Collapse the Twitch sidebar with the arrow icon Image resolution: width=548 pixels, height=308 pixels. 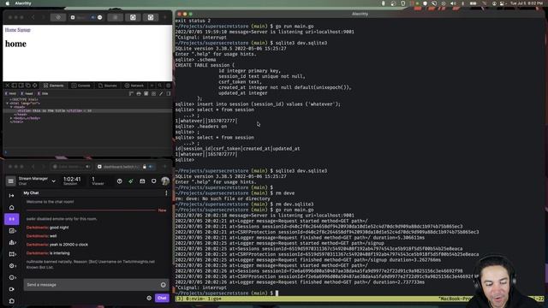(x=11, y=196)
